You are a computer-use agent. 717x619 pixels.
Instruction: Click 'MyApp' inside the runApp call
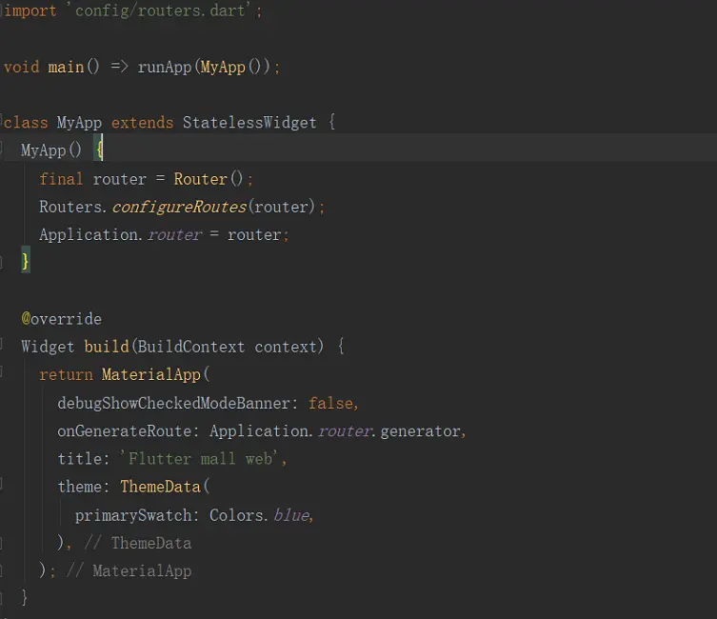pos(223,68)
